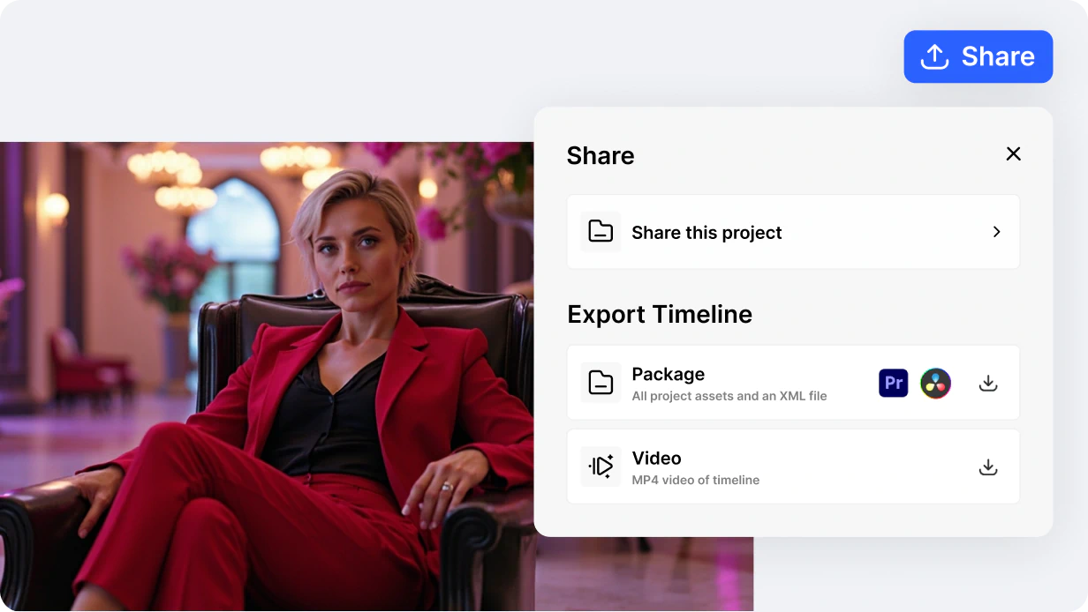This screenshot has width=1088, height=612.
Task: Close the Share panel with the X
Action: [x=1013, y=153]
